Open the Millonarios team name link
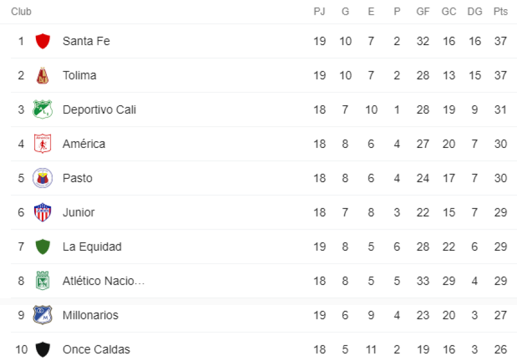 click(x=91, y=315)
